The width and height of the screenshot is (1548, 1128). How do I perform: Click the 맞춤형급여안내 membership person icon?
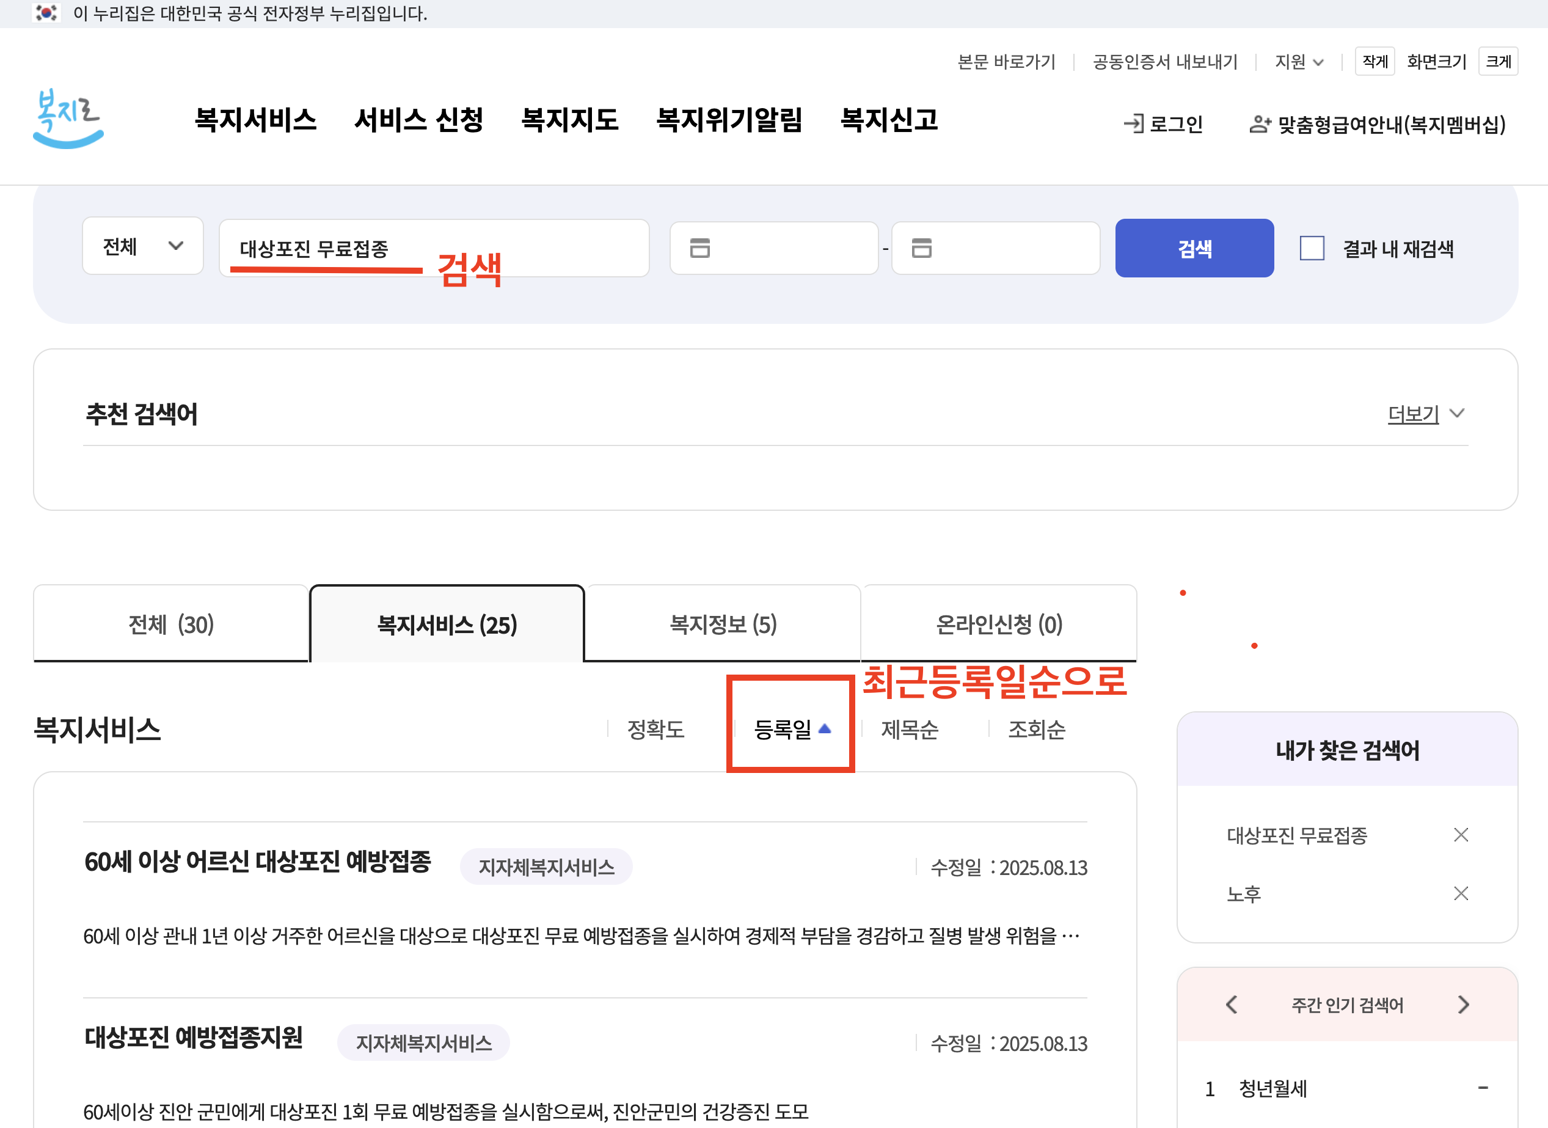coord(1259,123)
